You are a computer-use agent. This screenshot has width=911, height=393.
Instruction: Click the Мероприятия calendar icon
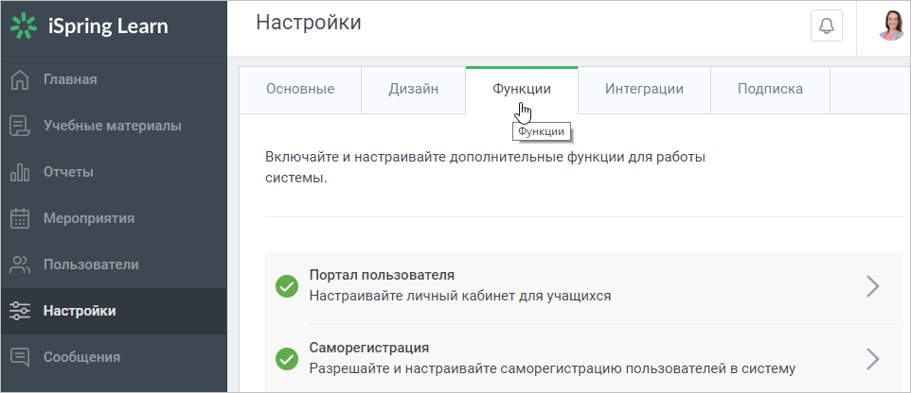pyautogui.click(x=20, y=218)
